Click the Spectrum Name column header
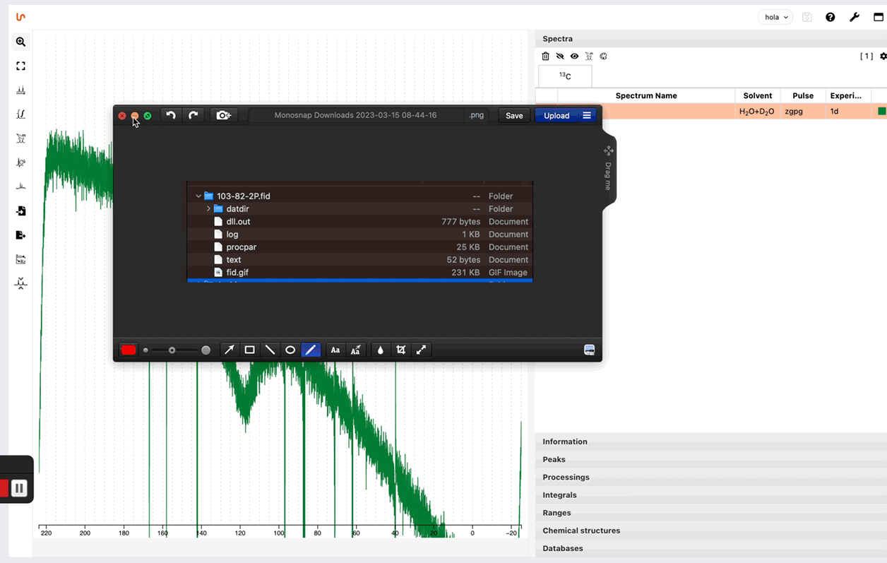887x563 pixels. pos(646,96)
